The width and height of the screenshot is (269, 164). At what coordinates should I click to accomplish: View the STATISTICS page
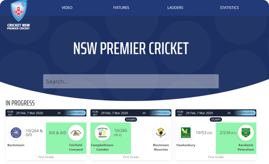[x=229, y=7]
